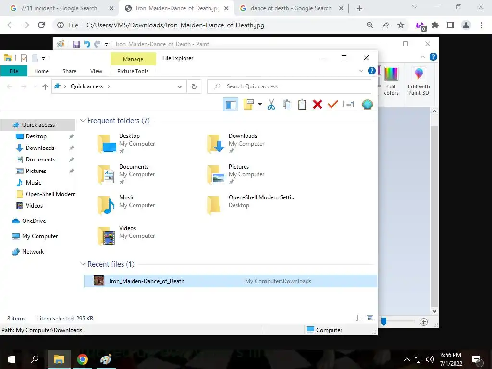Select Music in the navigation pane
This screenshot has height=369, width=492.
pyautogui.click(x=33, y=182)
